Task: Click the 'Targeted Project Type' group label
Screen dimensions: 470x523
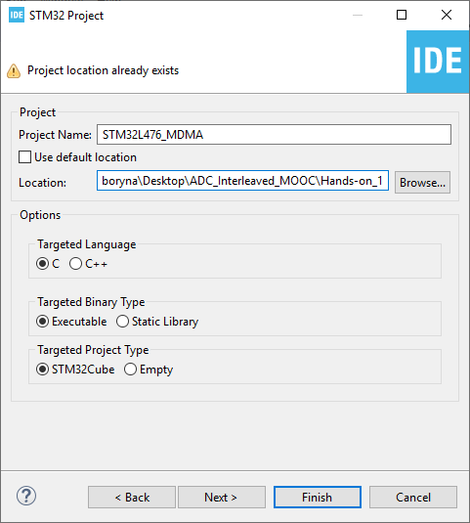Action: [x=93, y=350]
